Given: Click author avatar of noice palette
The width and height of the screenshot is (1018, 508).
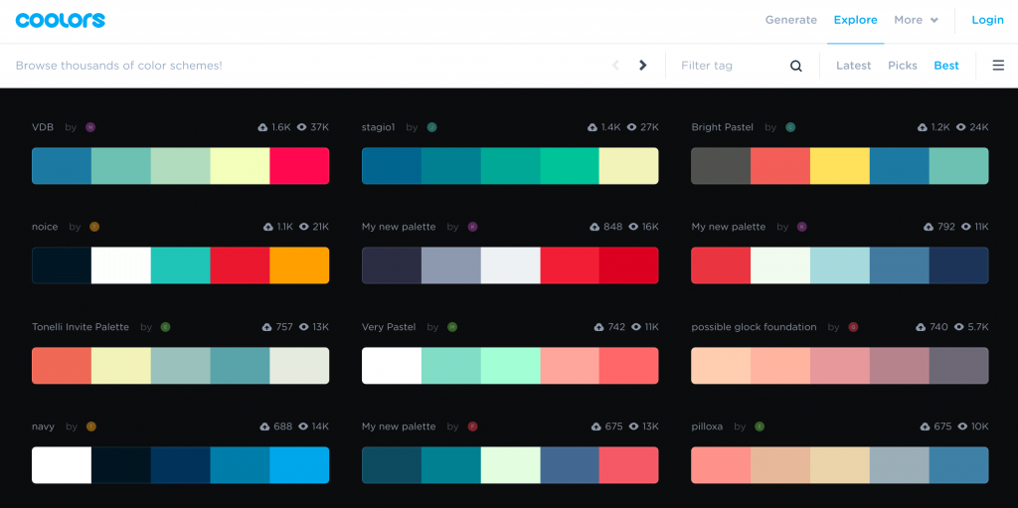Looking at the screenshot, I should click(x=94, y=227).
